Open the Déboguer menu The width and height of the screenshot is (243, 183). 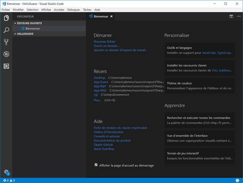[74, 10]
